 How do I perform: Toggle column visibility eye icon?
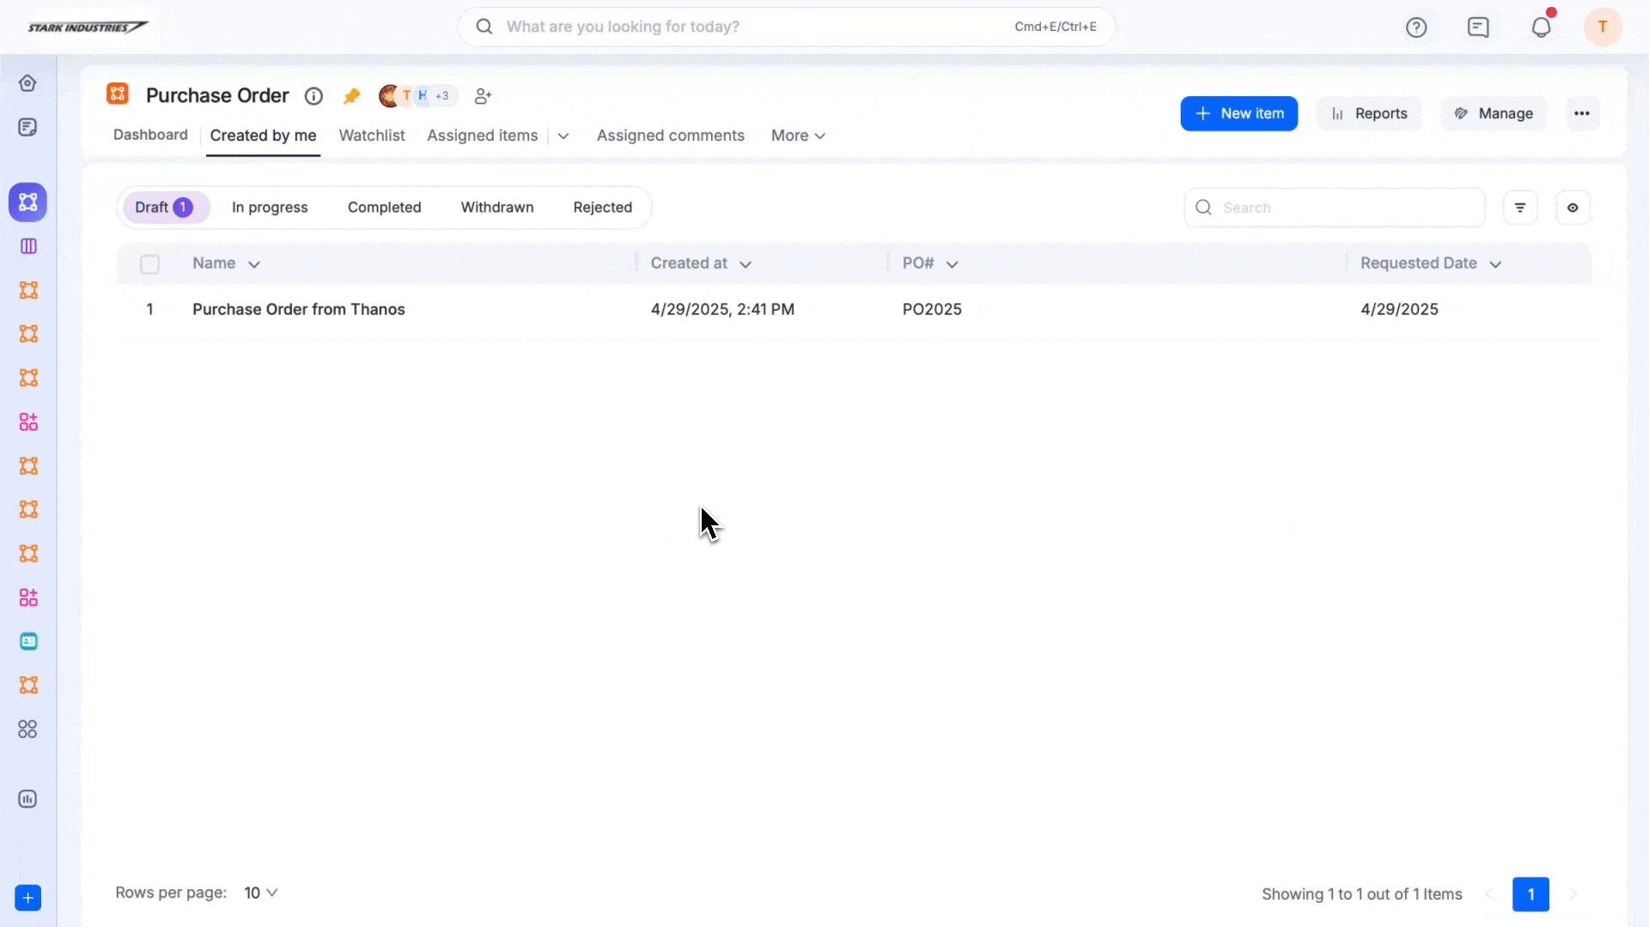1573,208
